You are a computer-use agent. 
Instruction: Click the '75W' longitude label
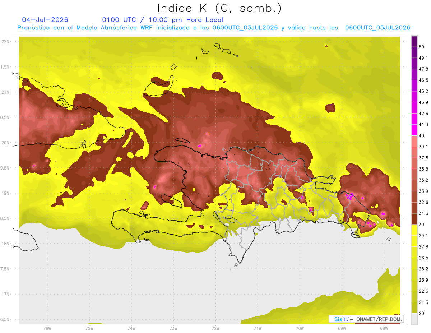89,328
